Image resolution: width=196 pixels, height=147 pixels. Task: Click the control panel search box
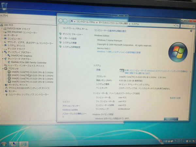[x=188, y=26]
